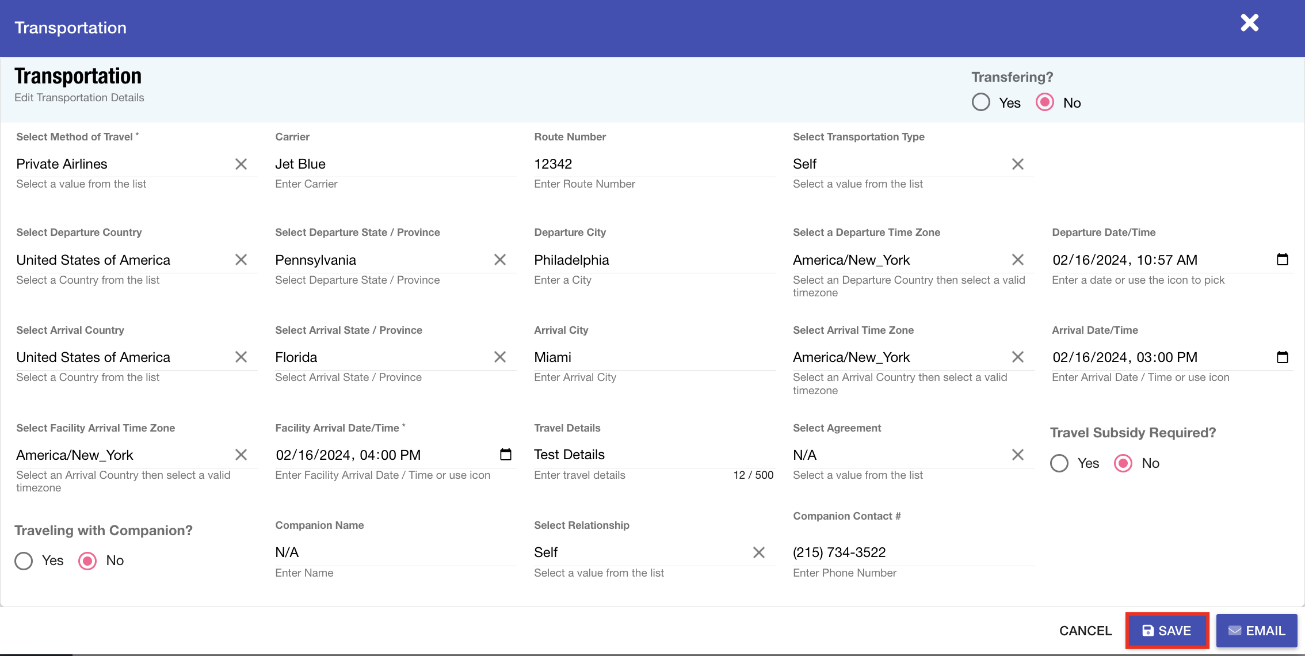Open the Select Arrival Country dropdown
The width and height of the screenshot is (1305, 656).
(121, 357)
